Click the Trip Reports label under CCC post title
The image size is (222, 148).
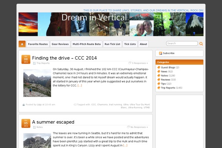[43, 63]
